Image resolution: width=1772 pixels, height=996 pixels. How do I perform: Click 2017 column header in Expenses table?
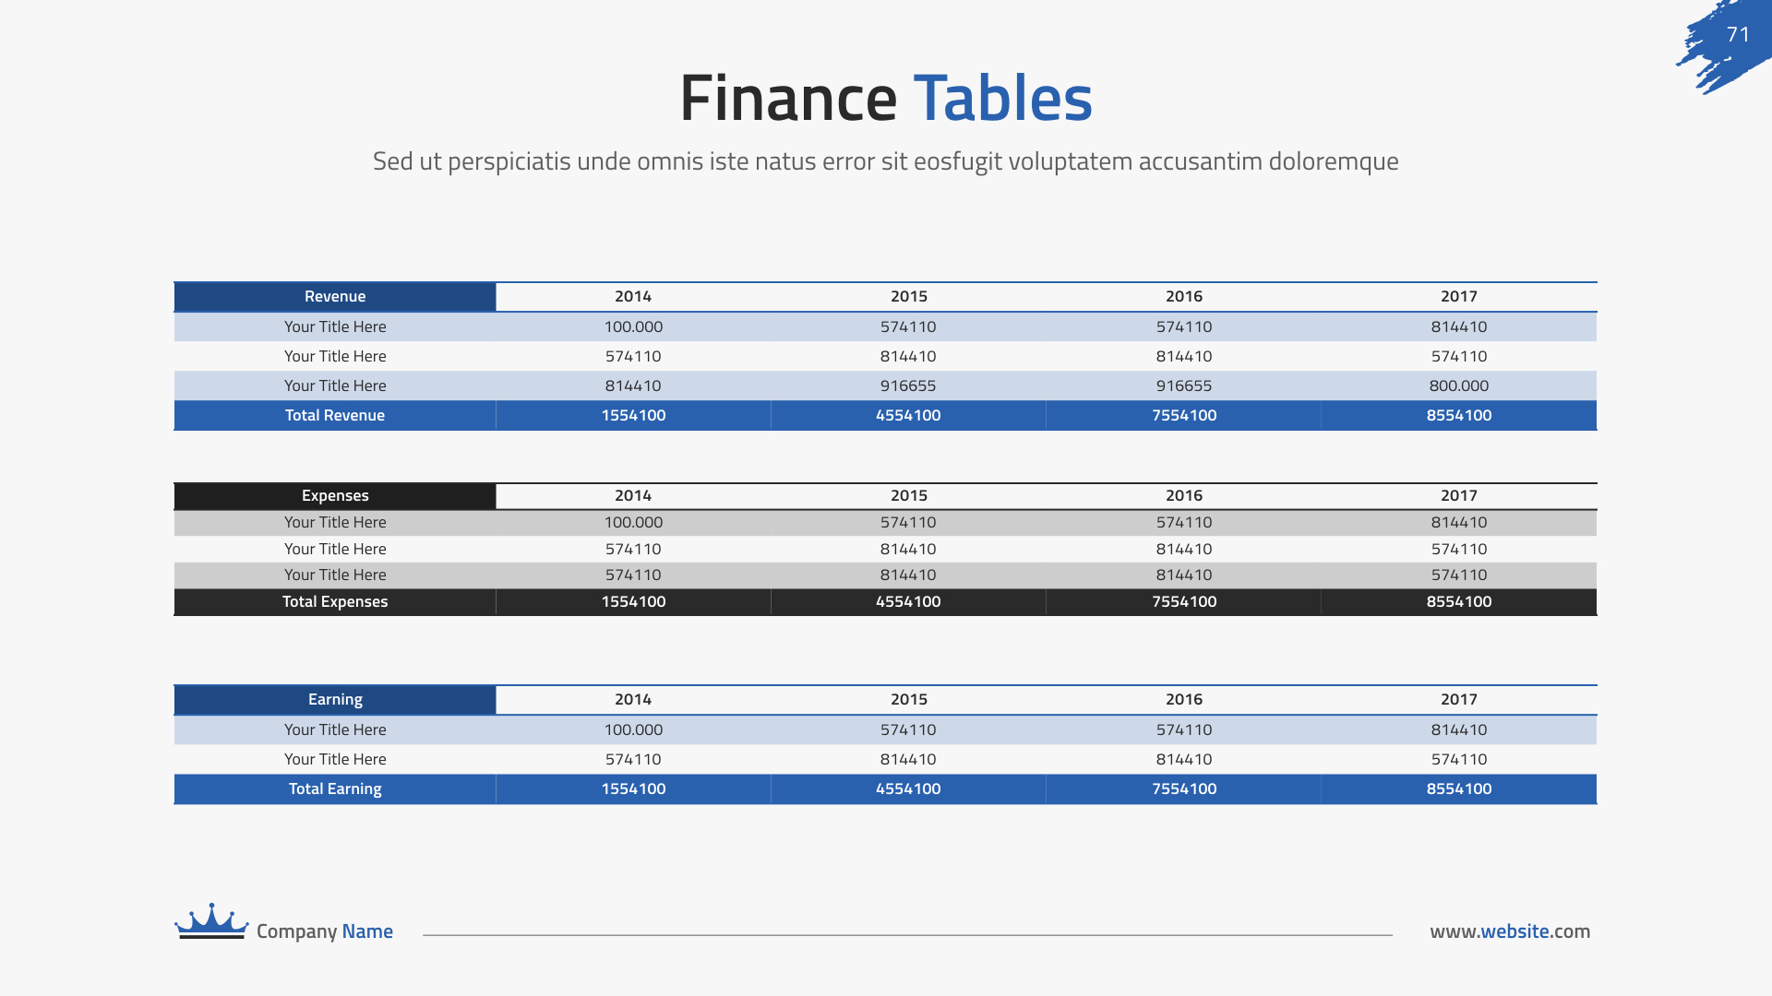(1458, 496)
